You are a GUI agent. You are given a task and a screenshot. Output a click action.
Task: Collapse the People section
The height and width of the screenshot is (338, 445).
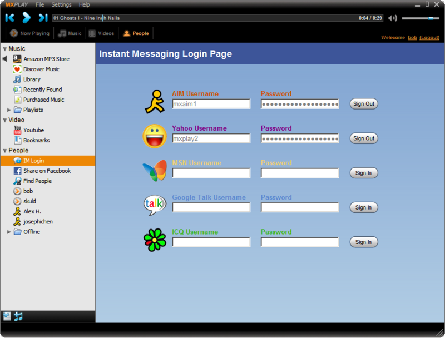tap(5, 151)
